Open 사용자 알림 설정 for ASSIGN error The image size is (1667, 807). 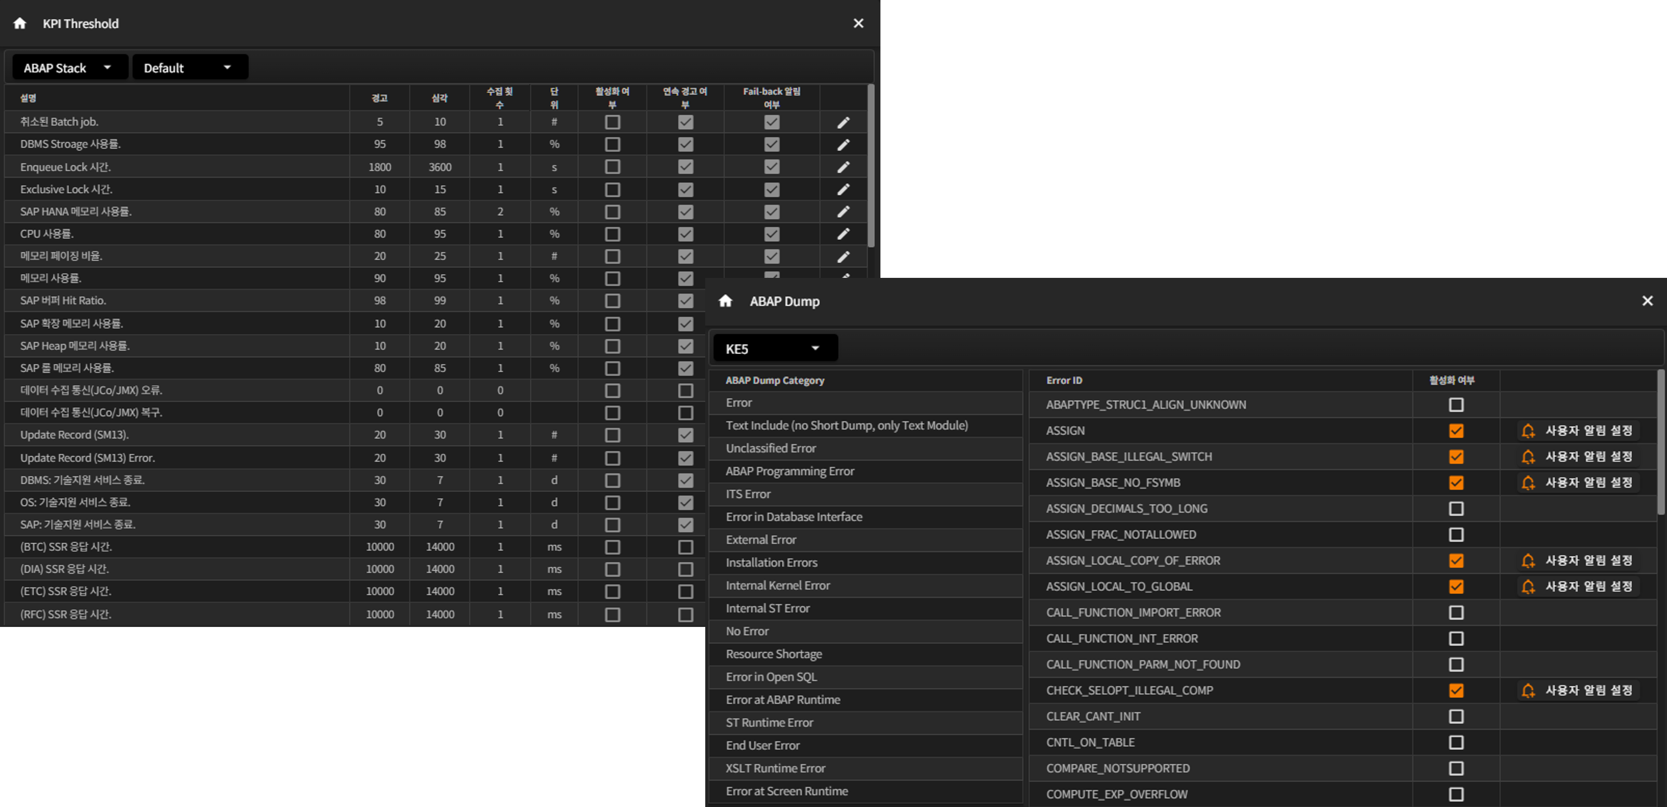coord(1577,431)
